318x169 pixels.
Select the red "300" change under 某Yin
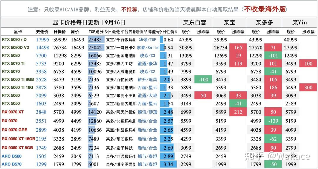point(308,87)
